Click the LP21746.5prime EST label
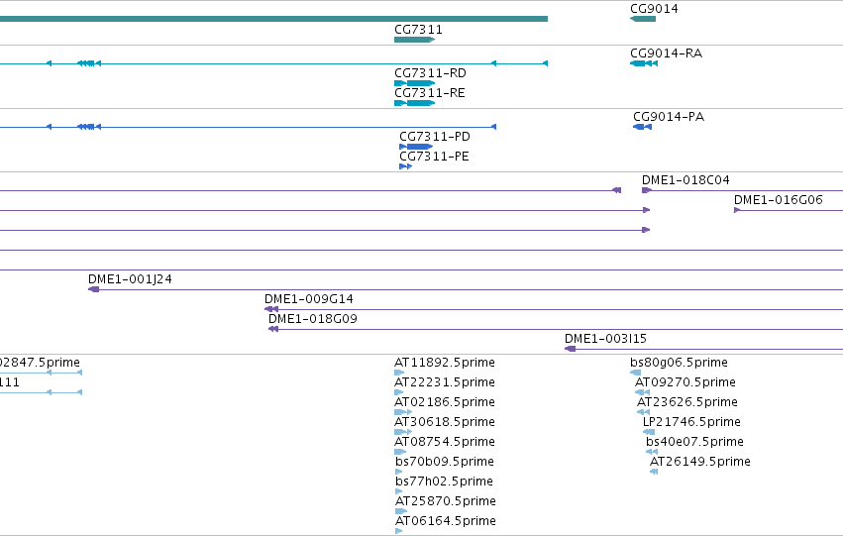 [691, 422]
